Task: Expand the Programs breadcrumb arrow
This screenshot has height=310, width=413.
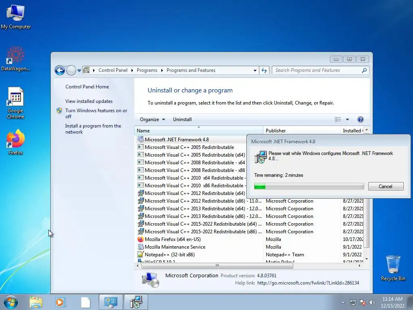Action: (x=162, y=70)
